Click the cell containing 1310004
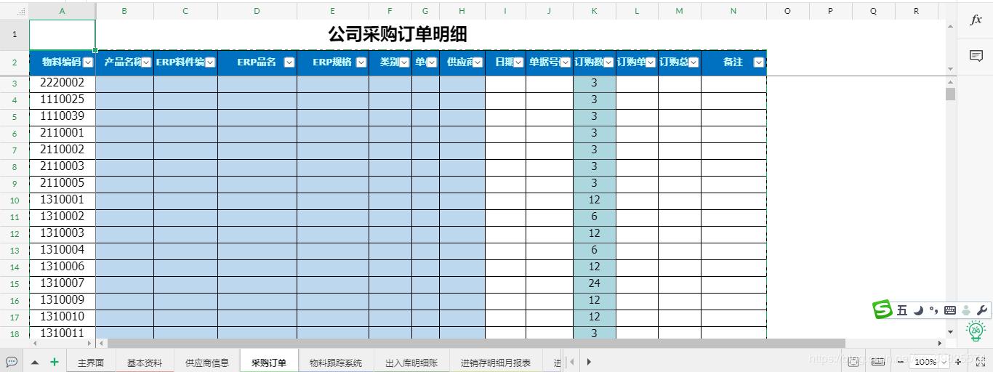The height and width of the screenshot is (372, 993). point(63,250)
